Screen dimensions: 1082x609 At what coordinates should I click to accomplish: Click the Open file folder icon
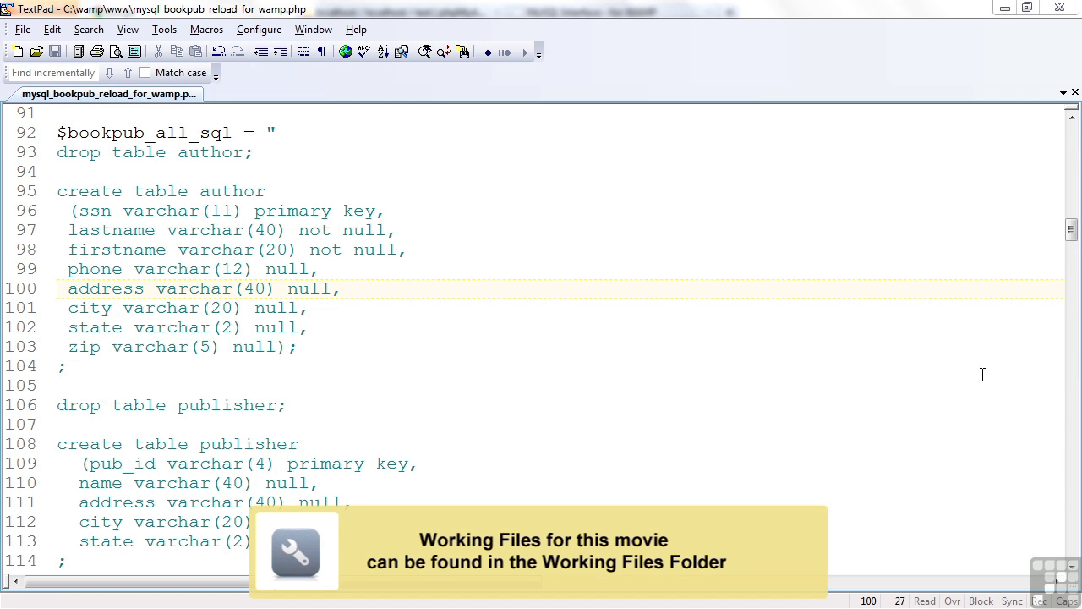(x=36, y=52)
